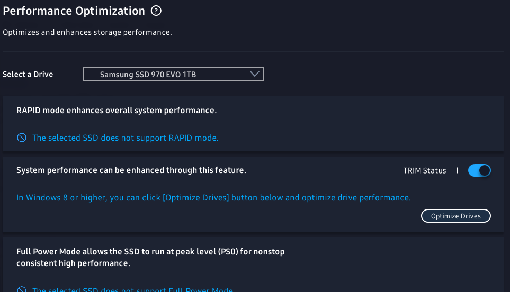Viewport: 510px width, 292px height.
Task: Click the Full Power Mode description text
Action: coord(150,257)
